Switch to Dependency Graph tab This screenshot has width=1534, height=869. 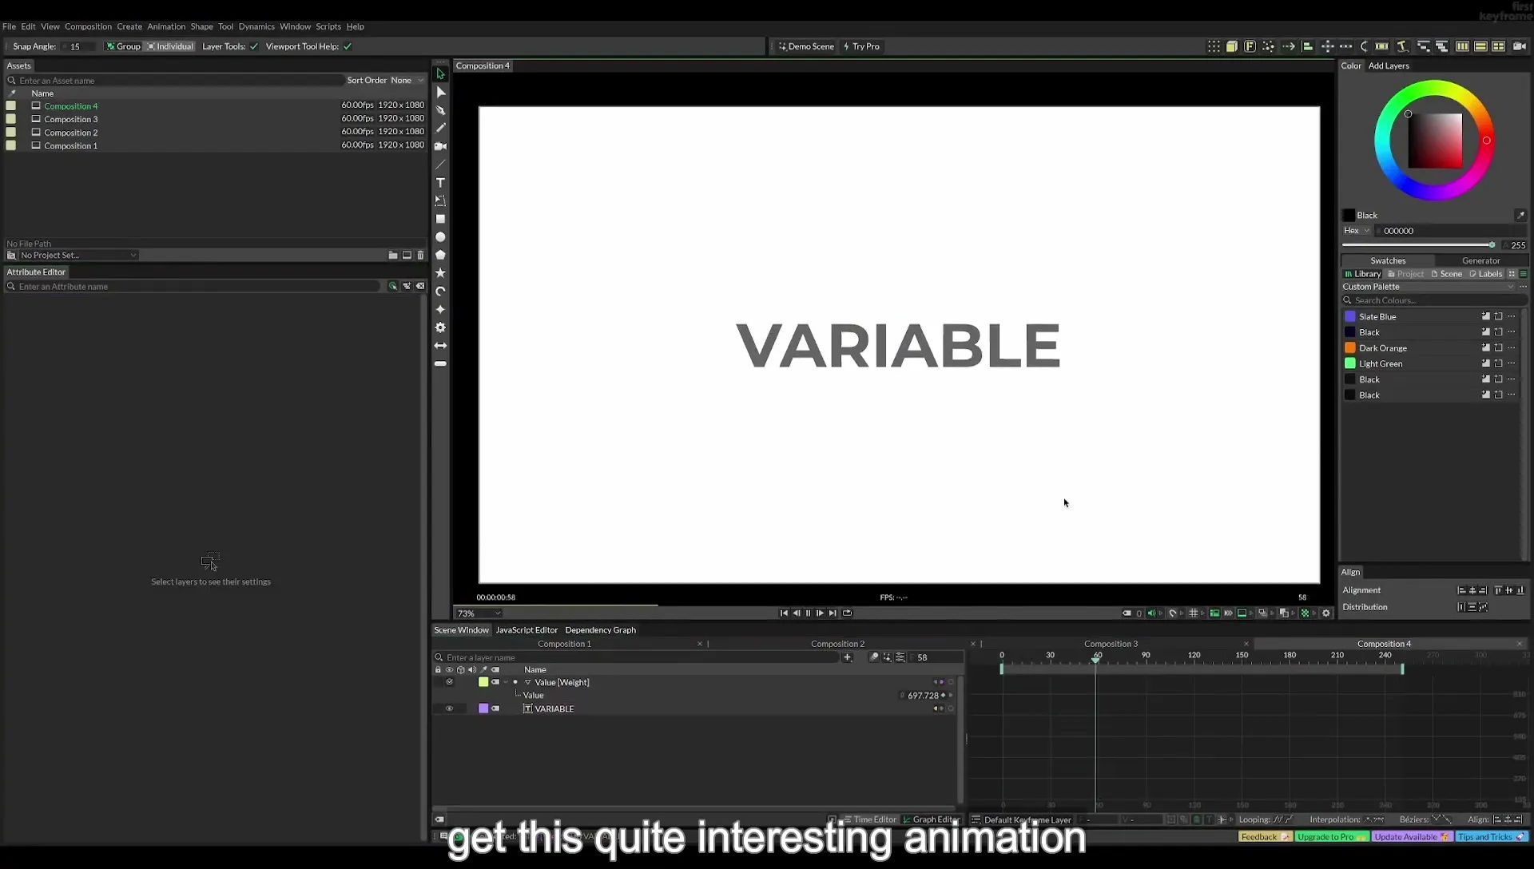(600, 630)
